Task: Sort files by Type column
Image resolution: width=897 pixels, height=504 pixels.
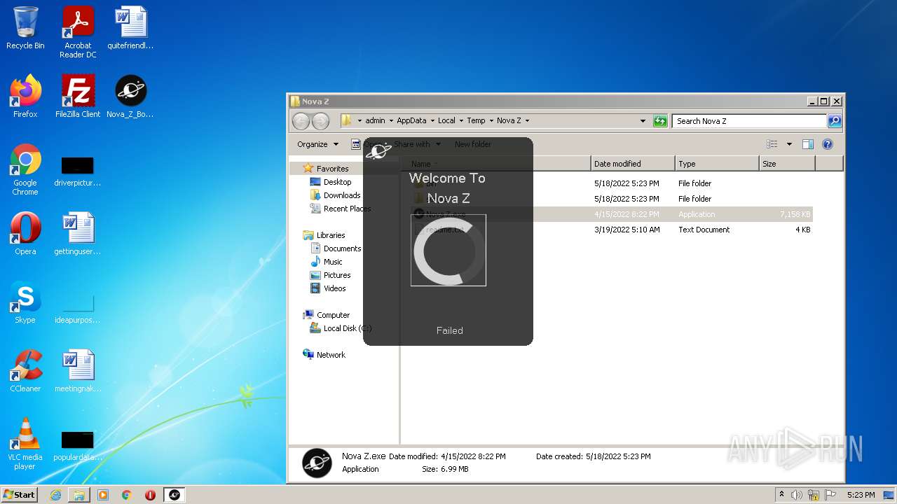Action: click(x=717, y=164)
